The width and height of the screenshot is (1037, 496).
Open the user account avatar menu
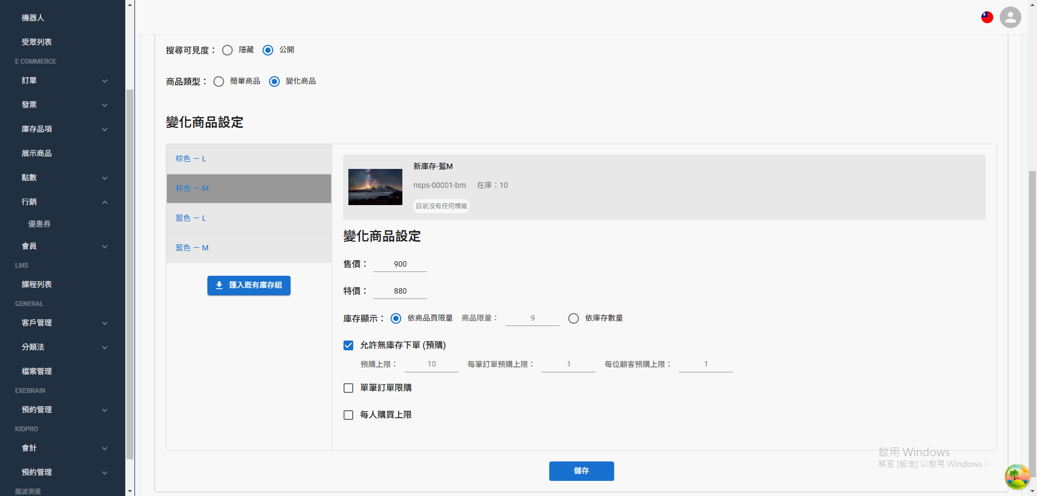click(1010, 17)
